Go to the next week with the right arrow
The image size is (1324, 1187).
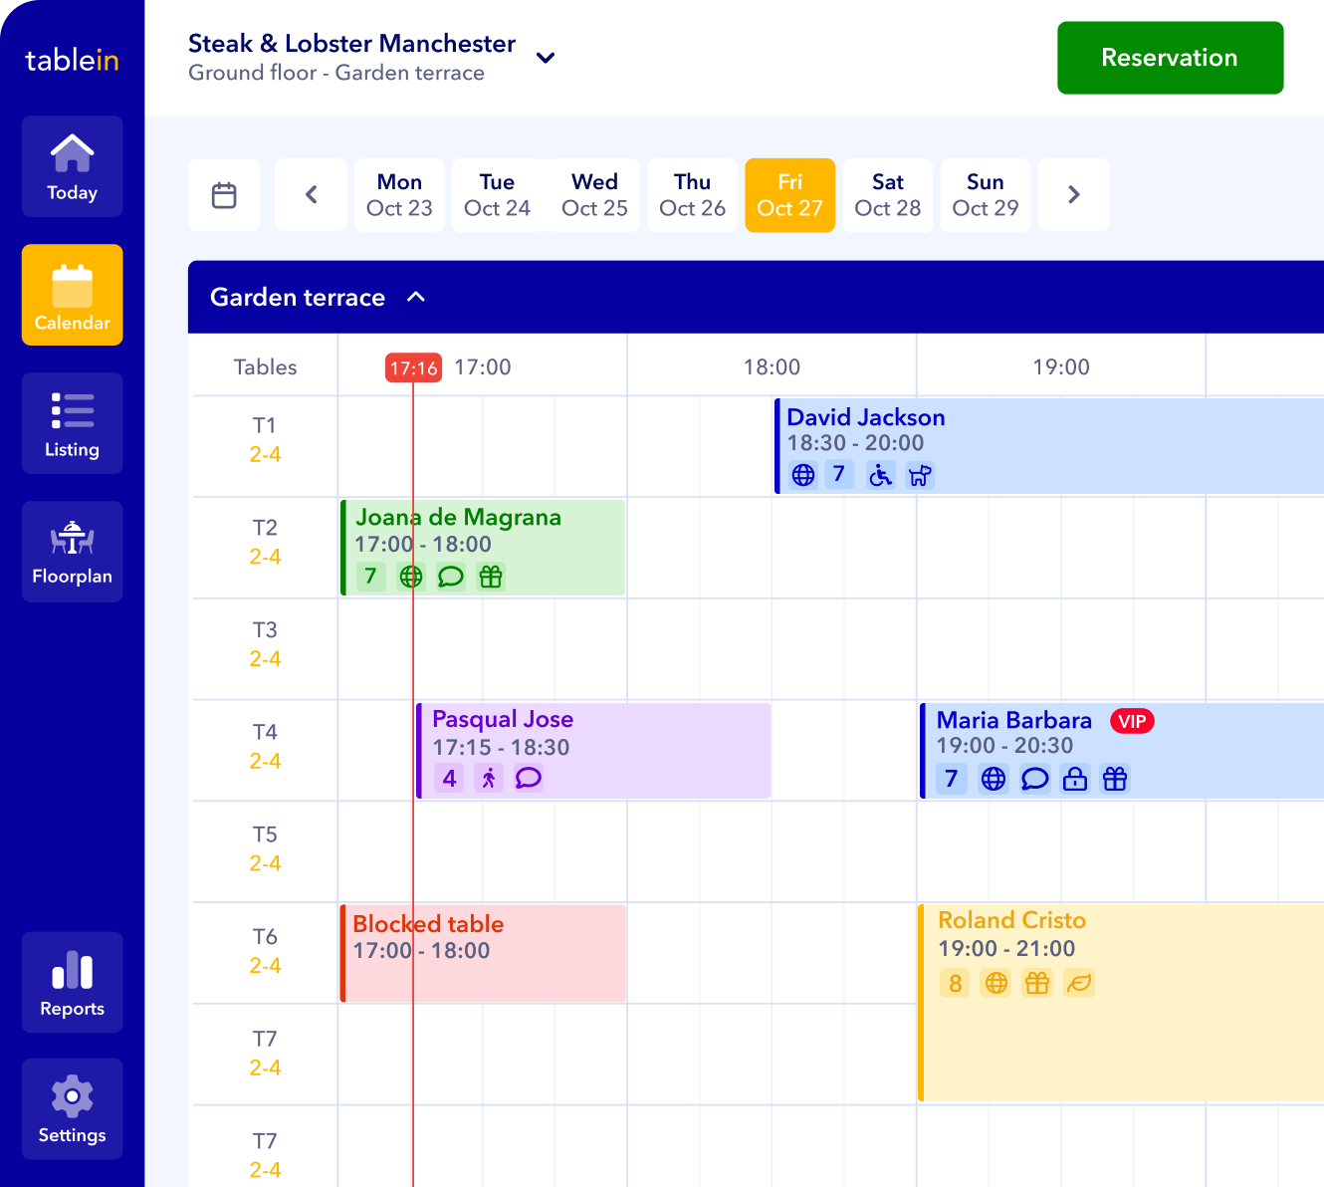tap(1074, 194)
